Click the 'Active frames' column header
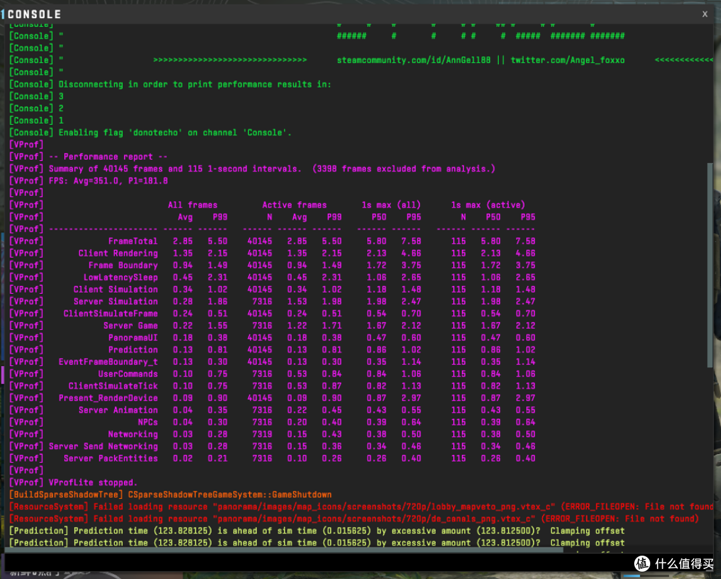The width and height of the screenshot is (721, 579). [x=294, y=204]
